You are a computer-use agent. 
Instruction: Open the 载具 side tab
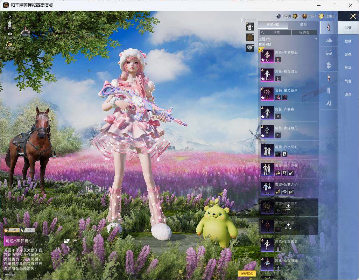coord(348,68)
